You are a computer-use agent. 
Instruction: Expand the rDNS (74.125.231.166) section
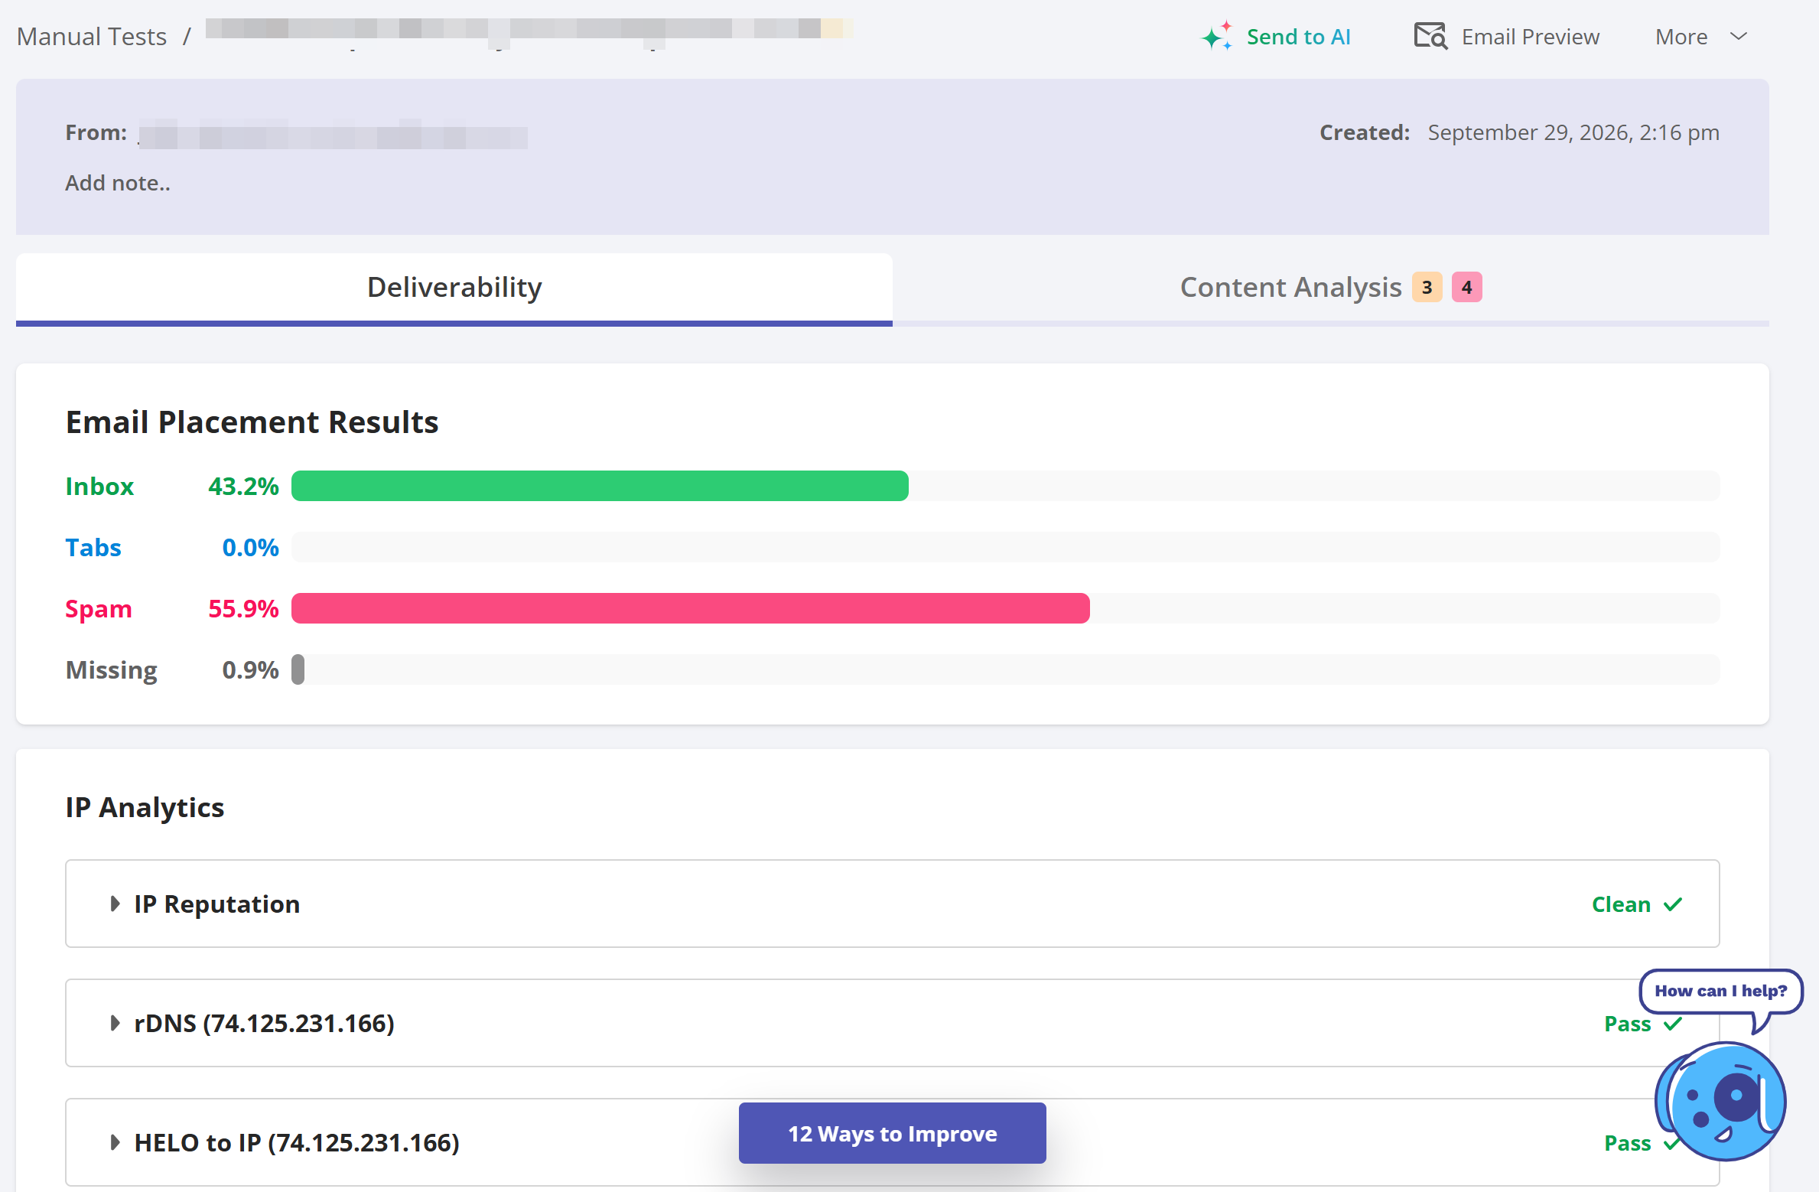pyautogui.click(x=892, y=1023)
